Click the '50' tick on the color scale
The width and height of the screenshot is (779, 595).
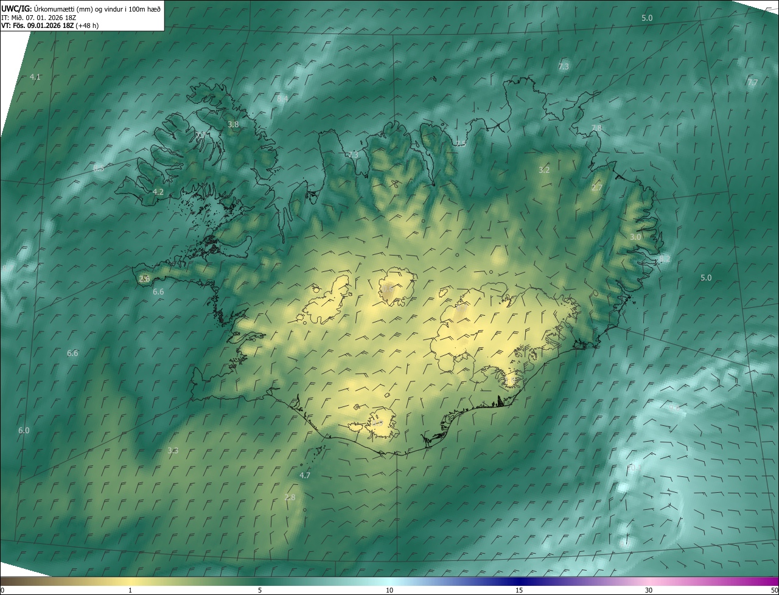tap(774, 590)
